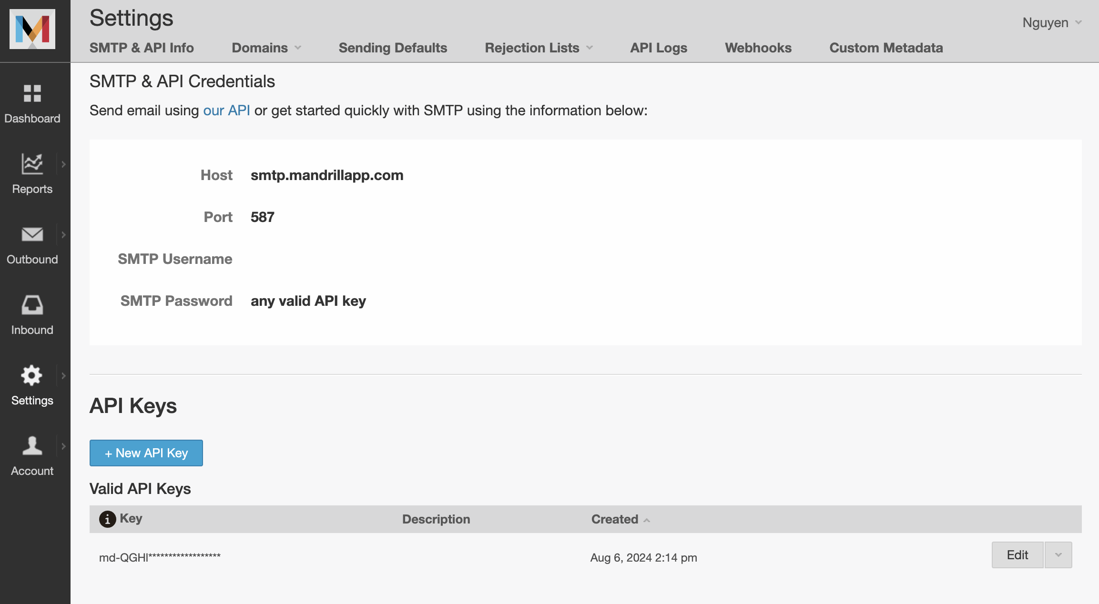This screenshot has width=1099, height=604.
Task: Switch to Sending Defaults tab
Action: pyautogui.click(x=393, y=48)
